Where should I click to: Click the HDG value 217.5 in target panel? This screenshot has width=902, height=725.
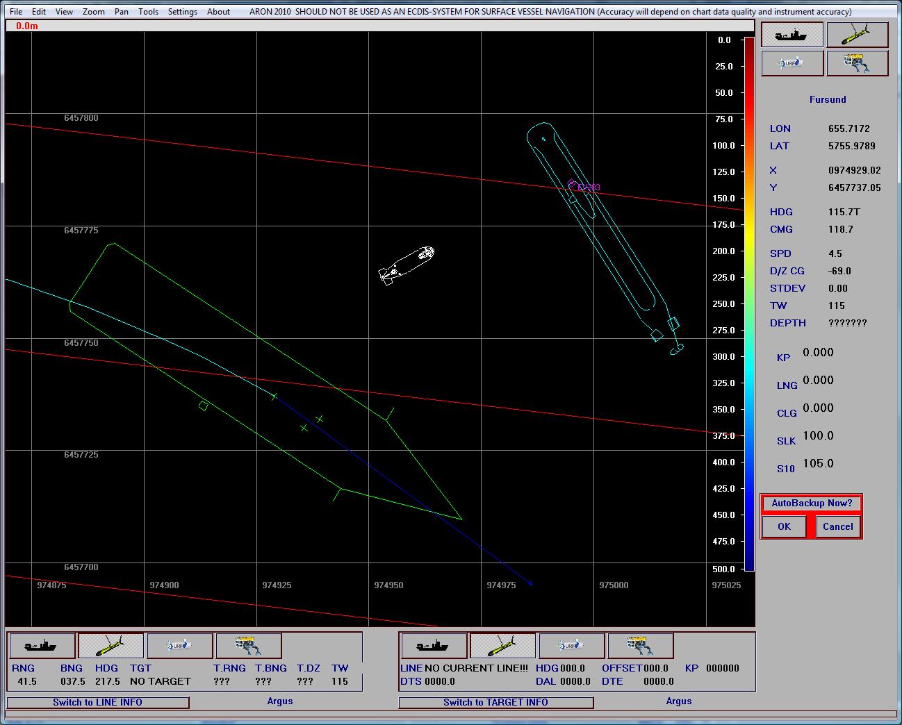click(x=108, y=681)
